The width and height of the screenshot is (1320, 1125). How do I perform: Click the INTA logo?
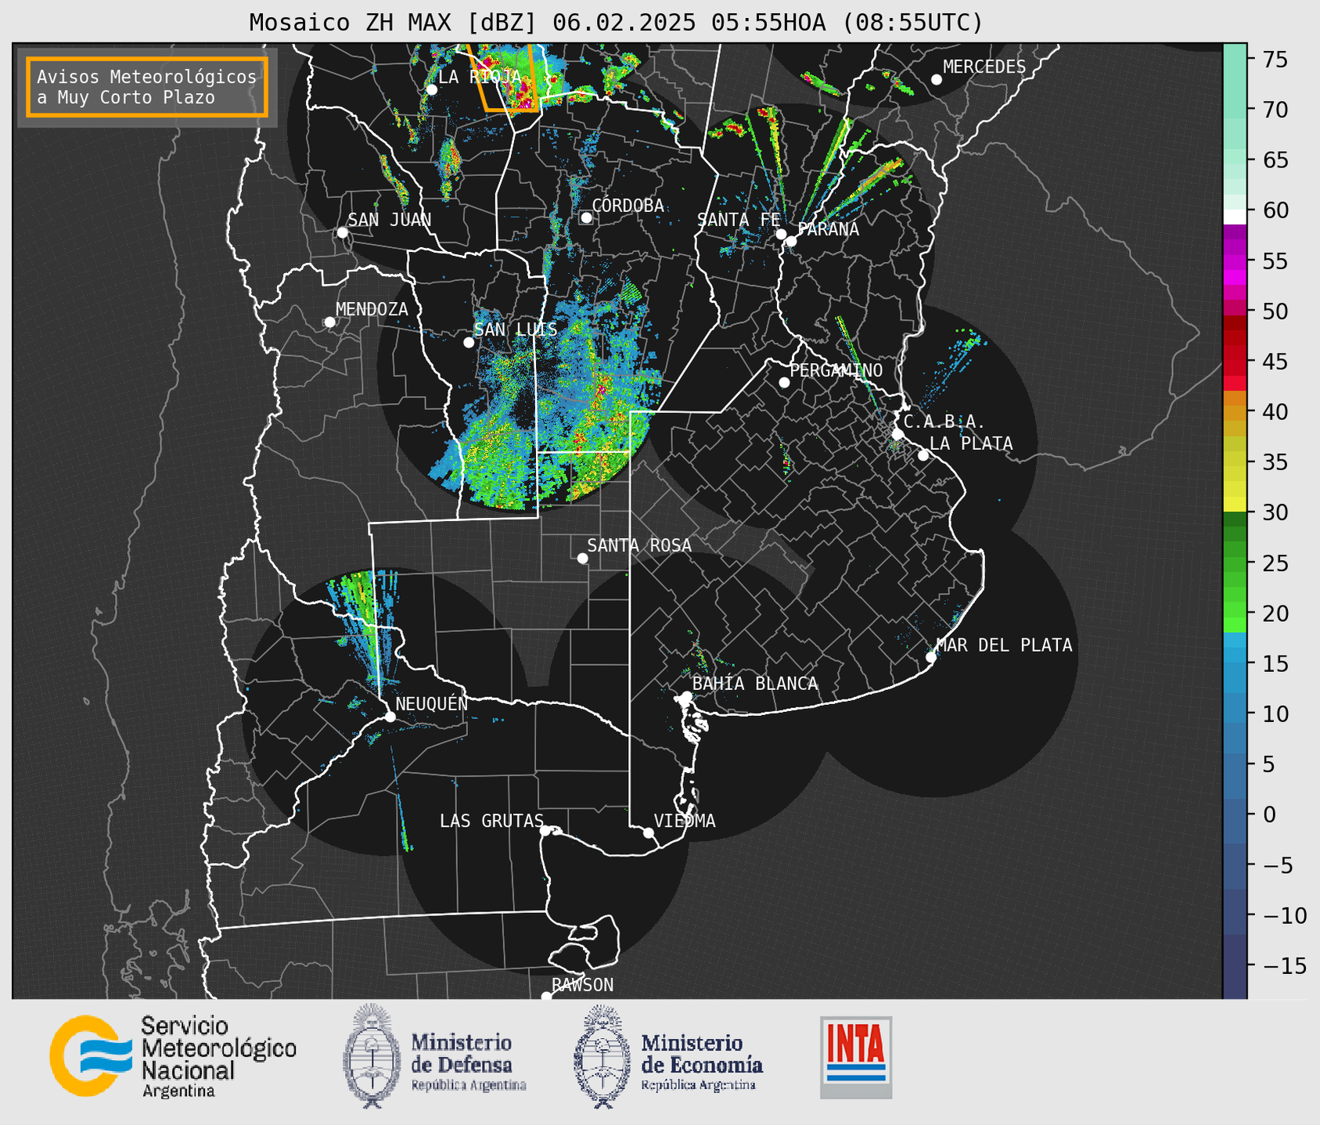pyautogui.click(x=856, y=1057)
